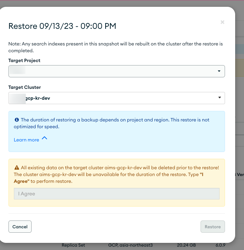Click the Target Project label
This screenshot has height=250, width=244.
(24, 60)
